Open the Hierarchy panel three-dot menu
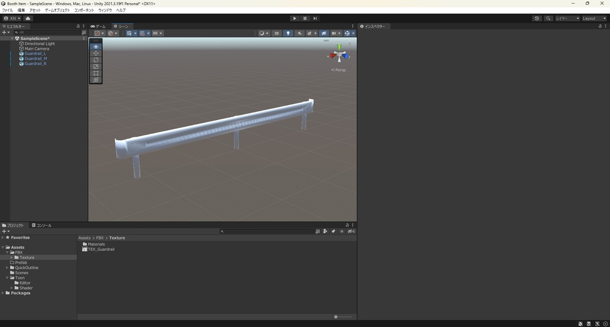 [x=83, y=26]
